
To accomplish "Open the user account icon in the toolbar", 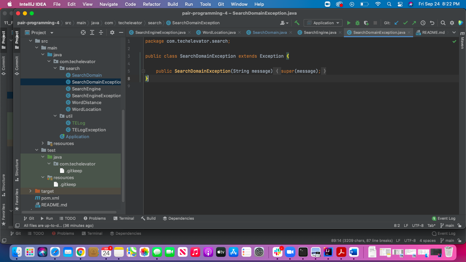I will click(284, 23).
